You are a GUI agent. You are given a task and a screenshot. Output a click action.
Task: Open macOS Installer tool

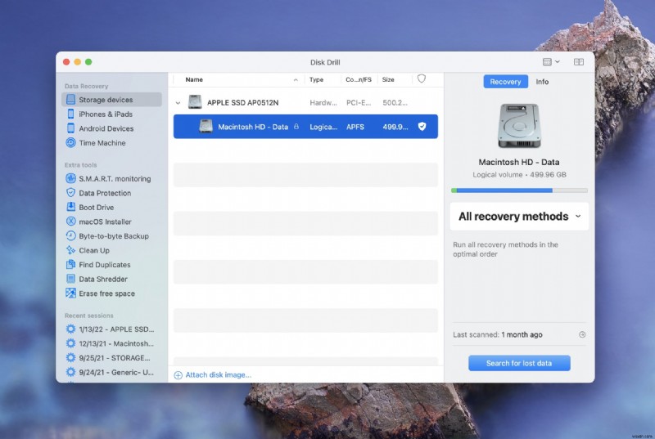105,222
